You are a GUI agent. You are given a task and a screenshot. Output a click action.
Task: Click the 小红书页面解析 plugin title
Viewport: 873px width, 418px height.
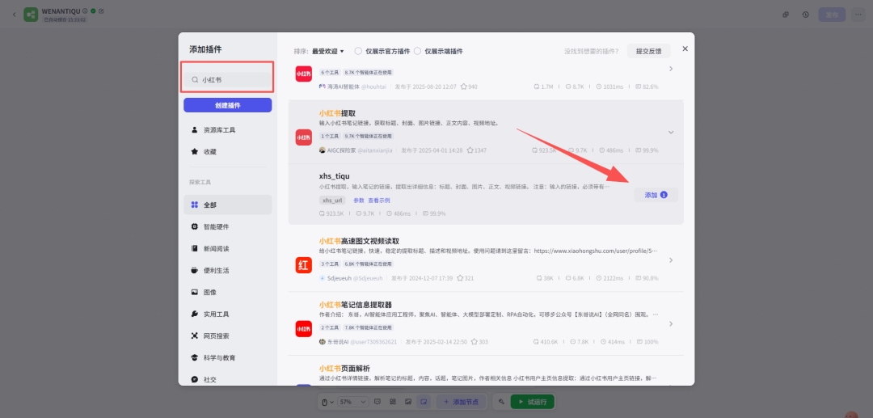click(344, 369)
